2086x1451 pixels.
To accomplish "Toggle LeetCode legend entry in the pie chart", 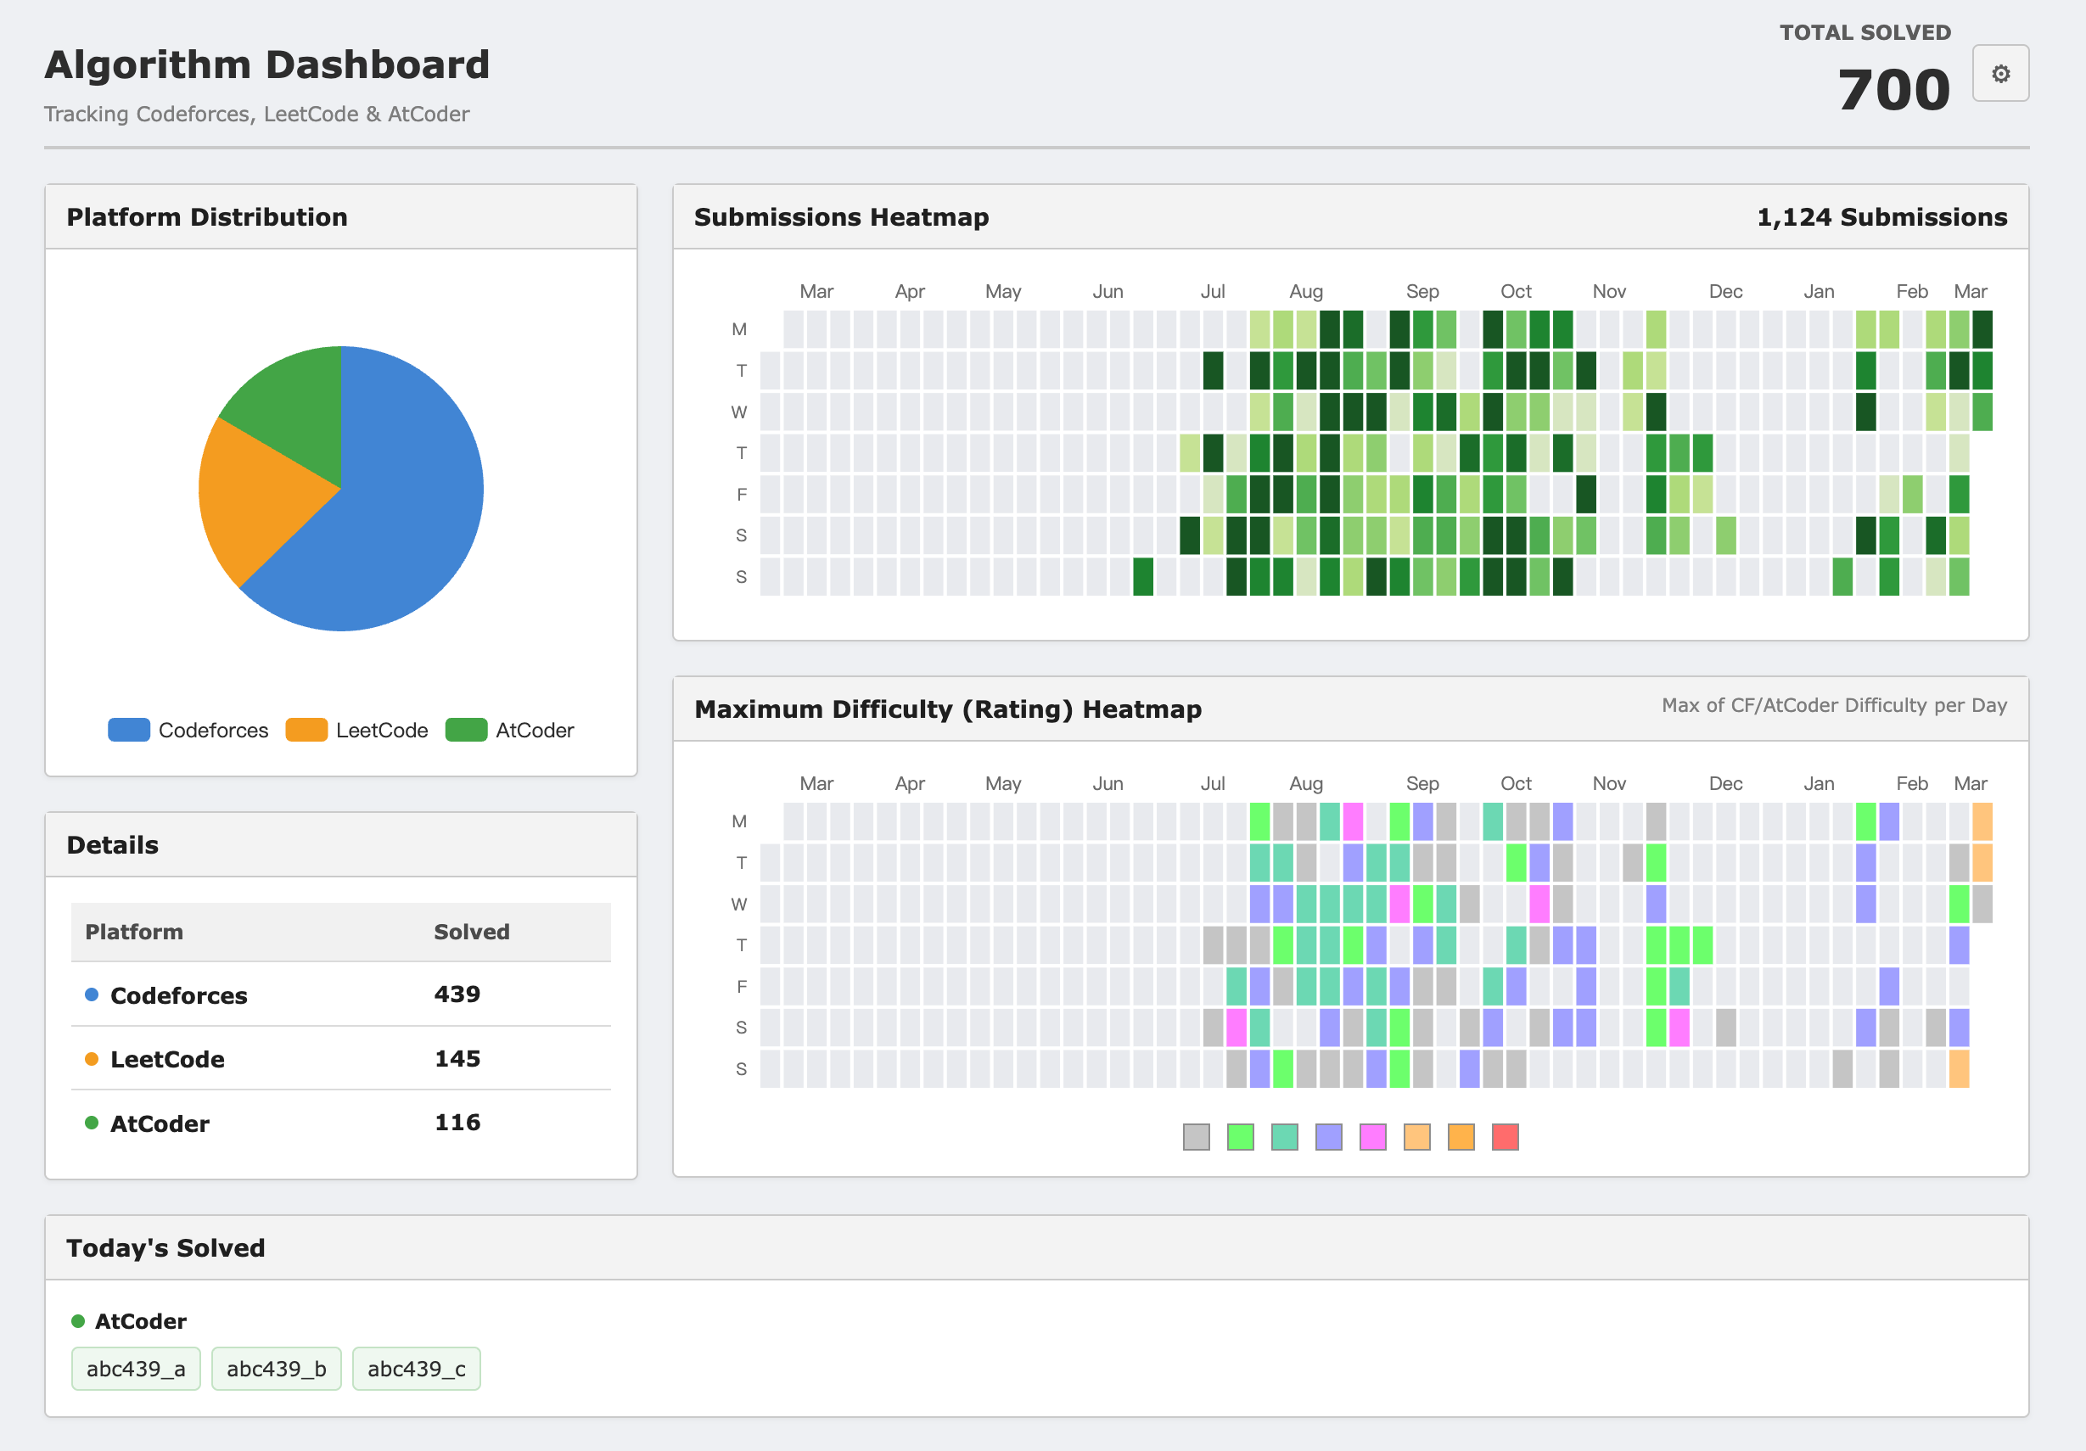I will (x=356, y=730).
